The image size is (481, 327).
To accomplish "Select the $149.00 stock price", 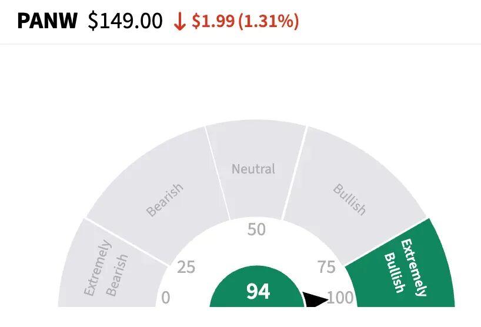I will tap(125, 22).
